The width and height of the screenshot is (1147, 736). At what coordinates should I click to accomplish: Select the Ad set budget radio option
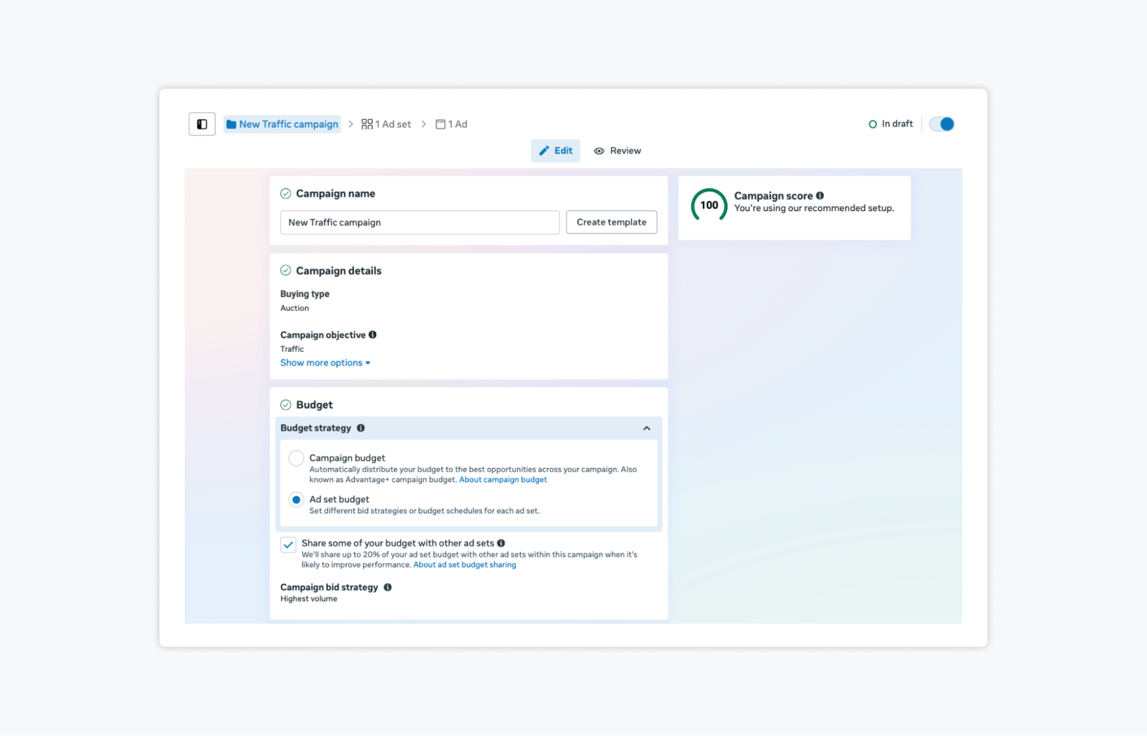[296, 499]
